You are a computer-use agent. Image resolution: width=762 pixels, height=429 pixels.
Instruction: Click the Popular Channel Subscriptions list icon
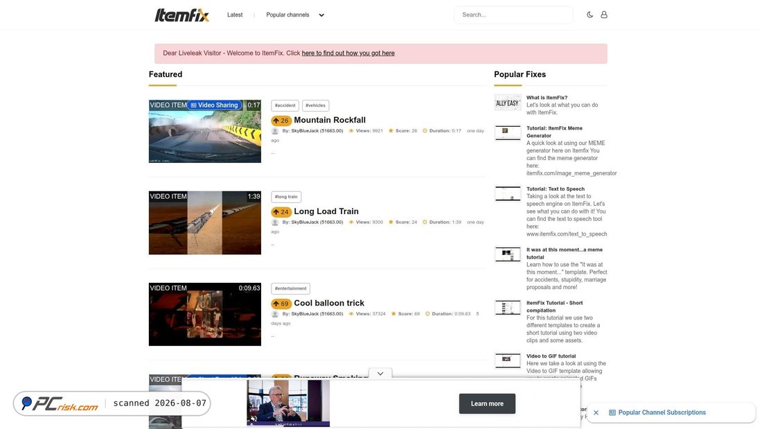[x=612, y=412]
